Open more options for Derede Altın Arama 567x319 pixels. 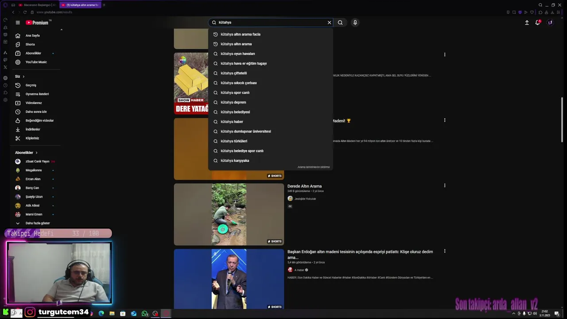click(x=445, y=186)
